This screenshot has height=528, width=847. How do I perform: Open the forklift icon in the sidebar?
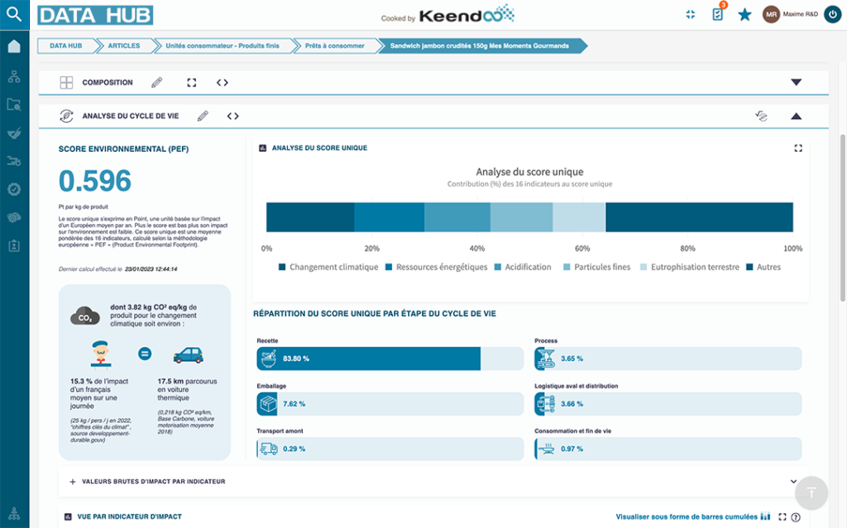(x=14, y=161)
